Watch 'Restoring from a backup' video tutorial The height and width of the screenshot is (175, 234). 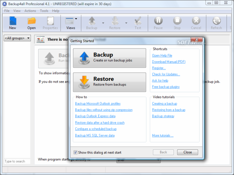click(x=169, y=110)
